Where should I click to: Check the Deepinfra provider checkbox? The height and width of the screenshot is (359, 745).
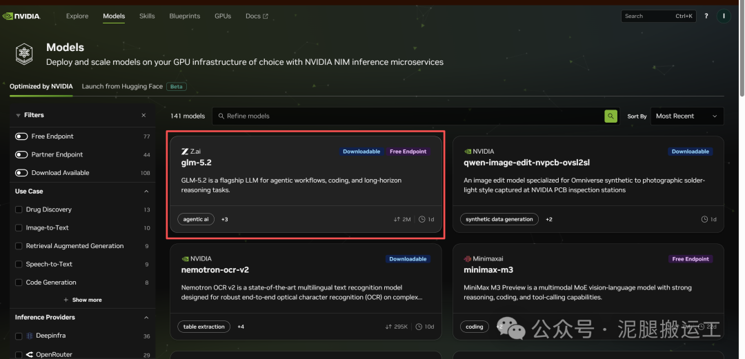19,336
